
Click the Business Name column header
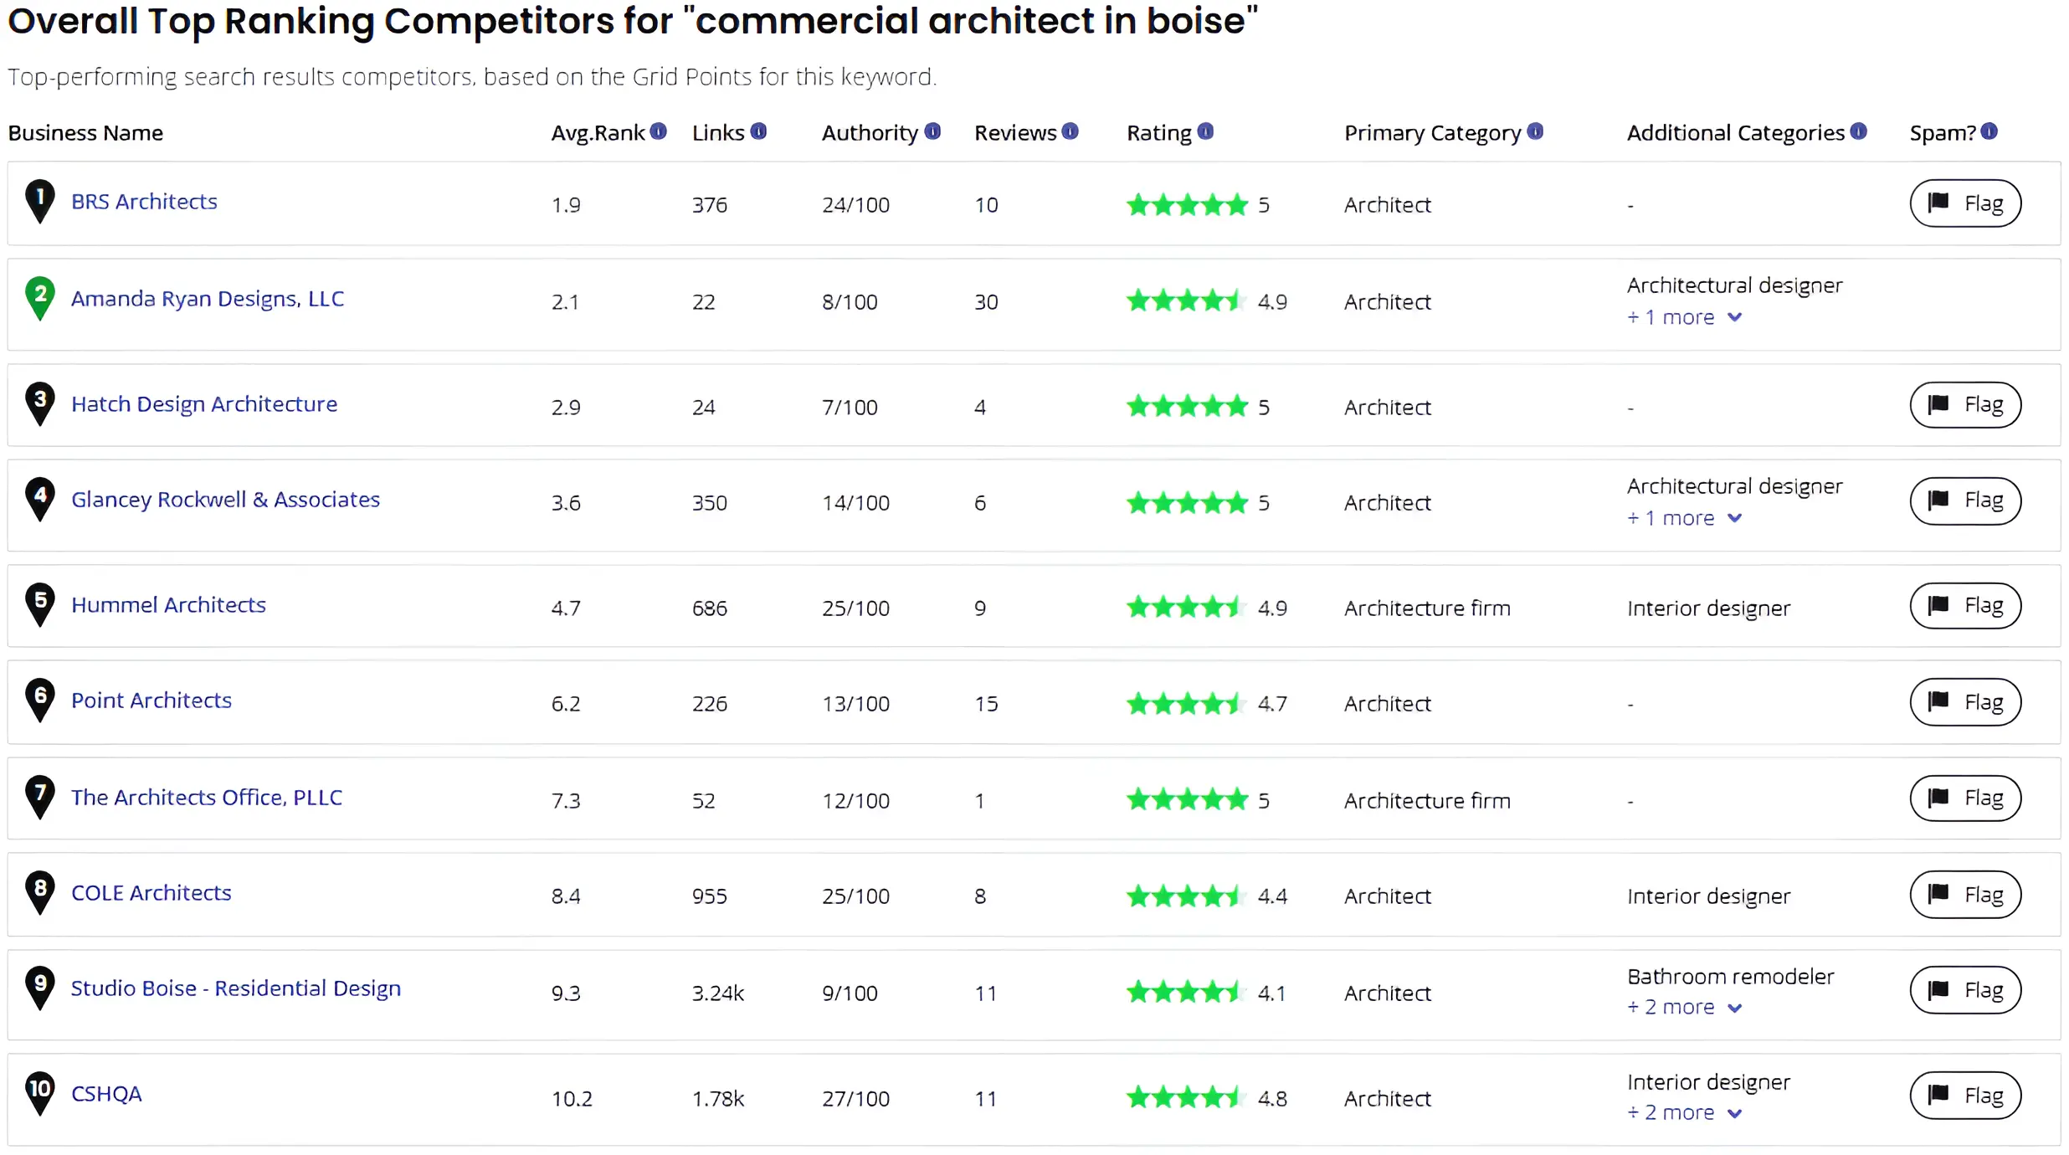pyautogui.click(x=85, y=133)
